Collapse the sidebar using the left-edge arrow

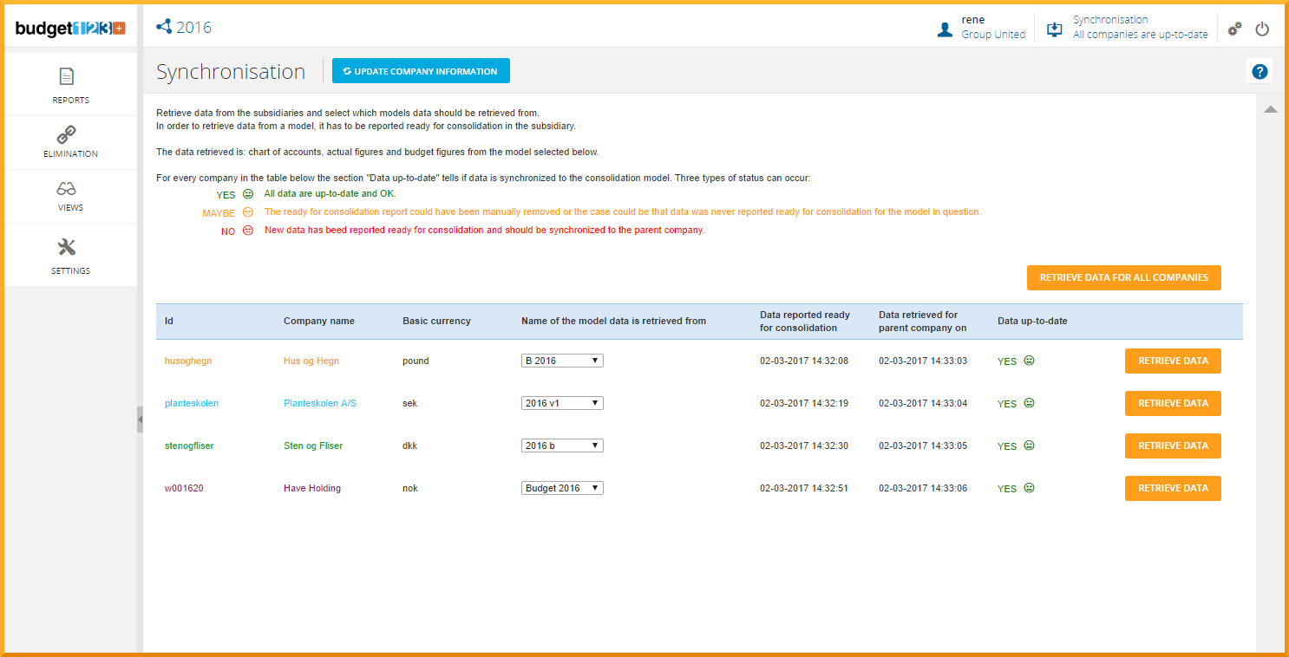point(140,419)
